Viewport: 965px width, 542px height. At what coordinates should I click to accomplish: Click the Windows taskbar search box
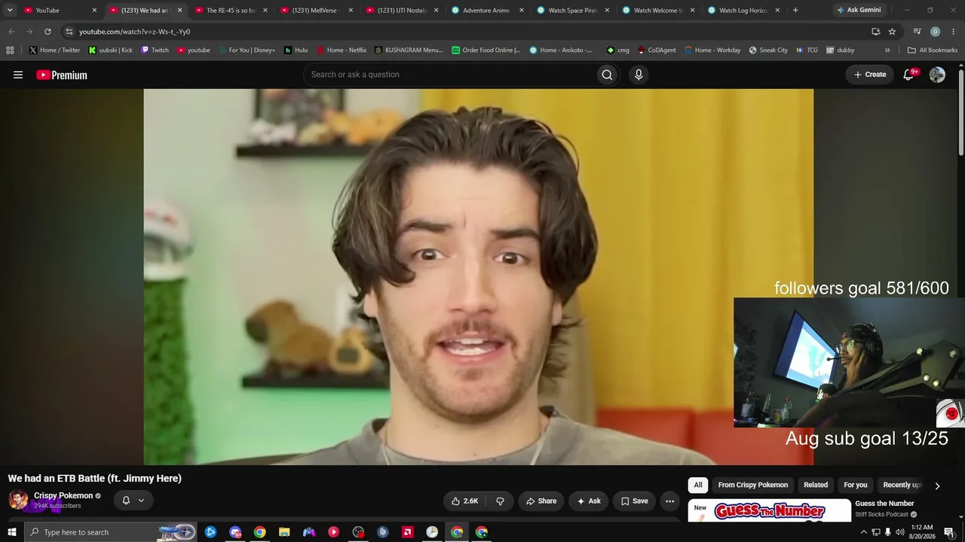(111, 532)
